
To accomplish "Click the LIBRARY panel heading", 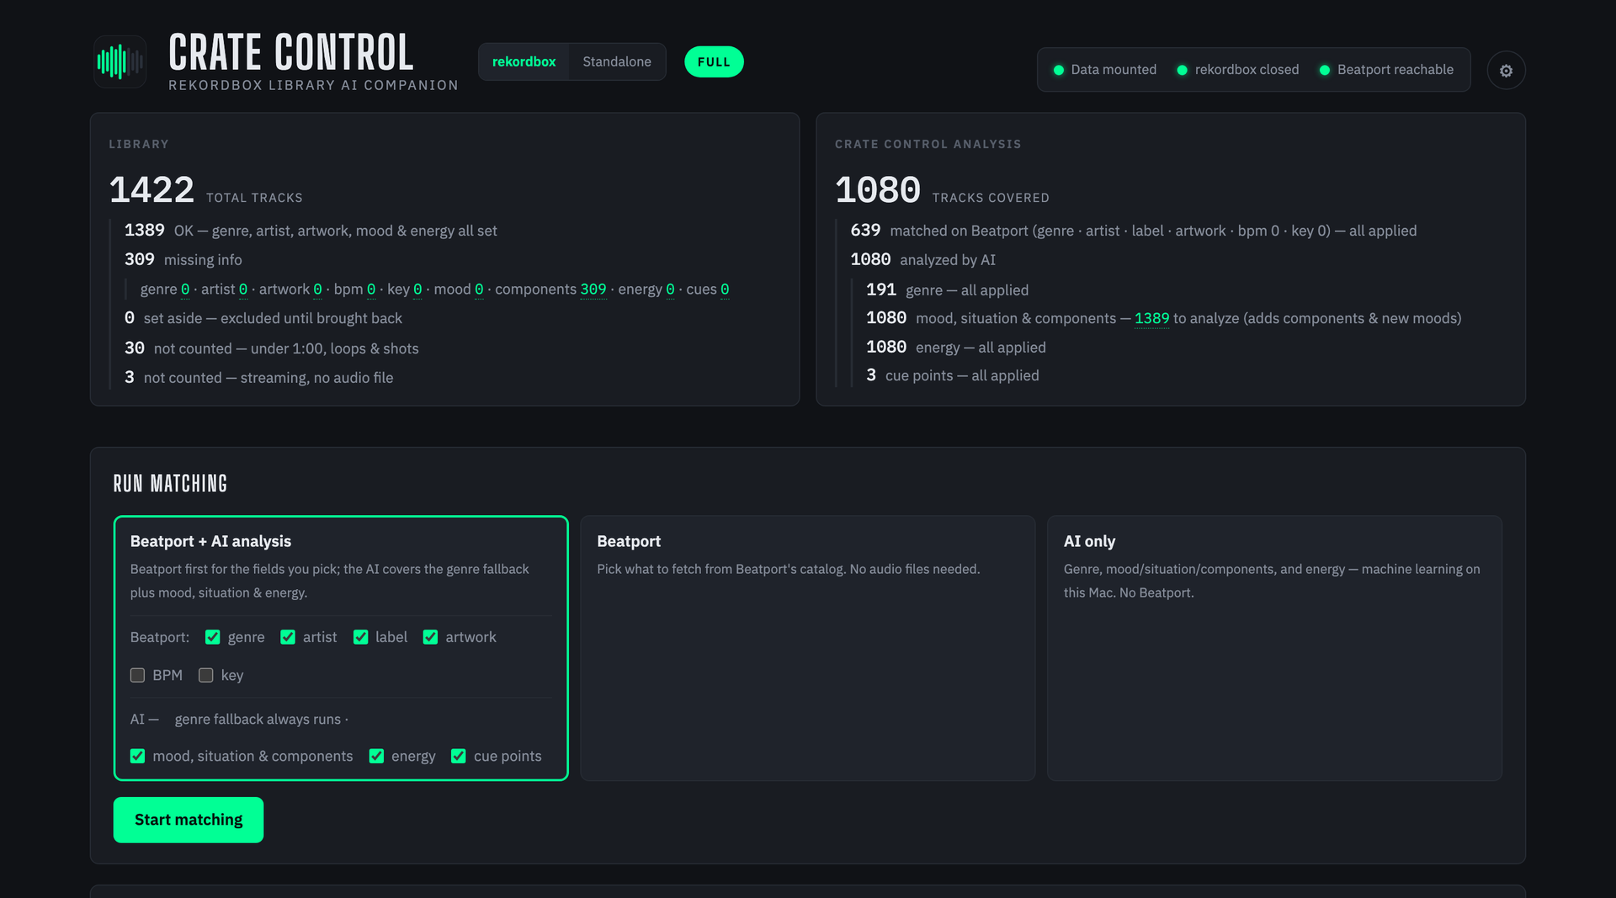I will [139, 144].
